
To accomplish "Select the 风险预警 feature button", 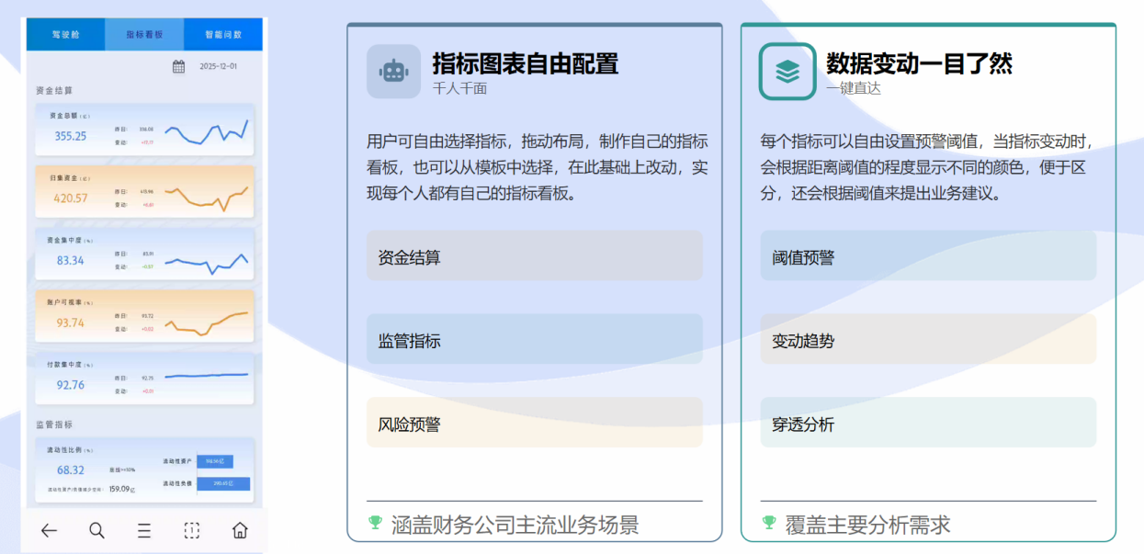I will 534,423.
